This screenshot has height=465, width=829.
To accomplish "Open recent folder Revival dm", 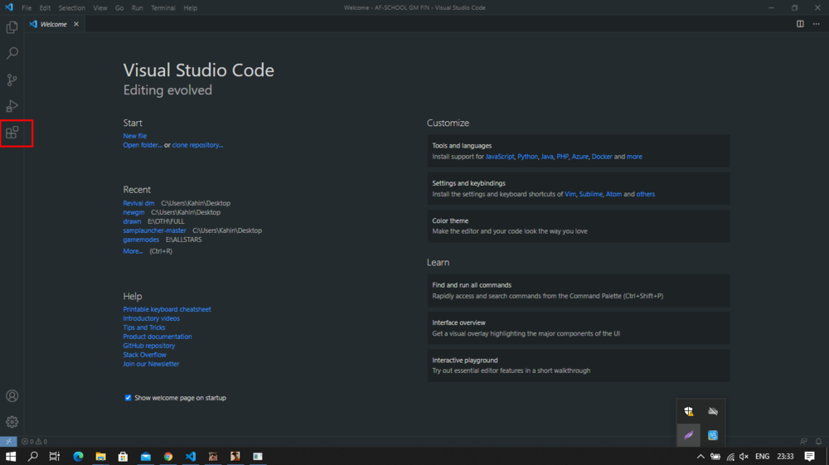I will [138, 203].
